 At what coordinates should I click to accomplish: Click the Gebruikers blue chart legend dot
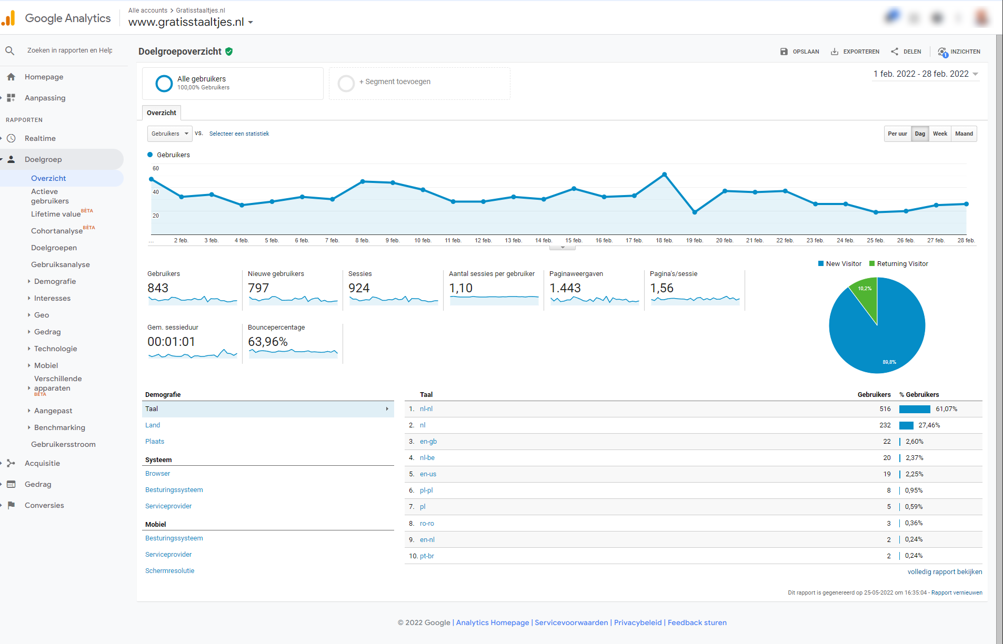(x=150, y=155)
